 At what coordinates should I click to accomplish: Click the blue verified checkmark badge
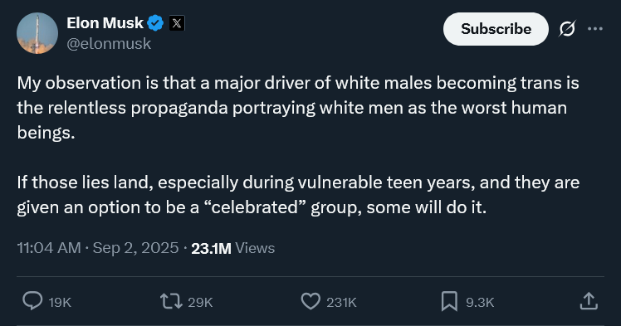(155, 23)
